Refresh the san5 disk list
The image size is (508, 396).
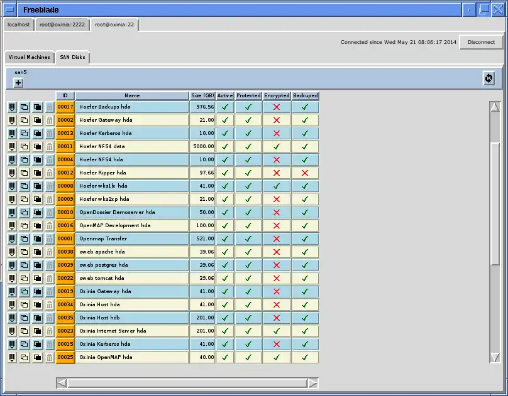489,78
